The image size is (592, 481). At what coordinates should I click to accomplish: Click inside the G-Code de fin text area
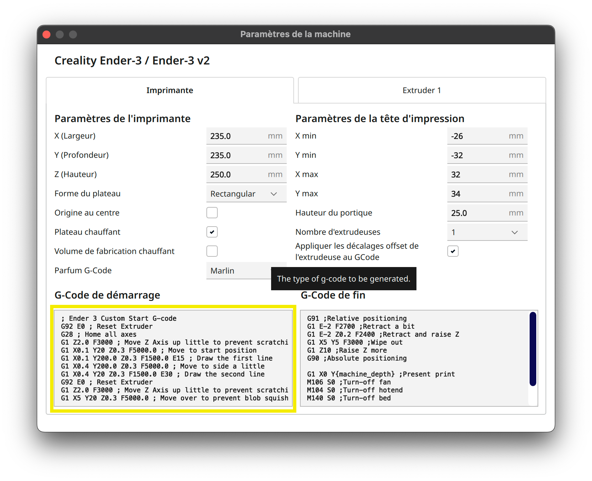(x=419, y=358)
